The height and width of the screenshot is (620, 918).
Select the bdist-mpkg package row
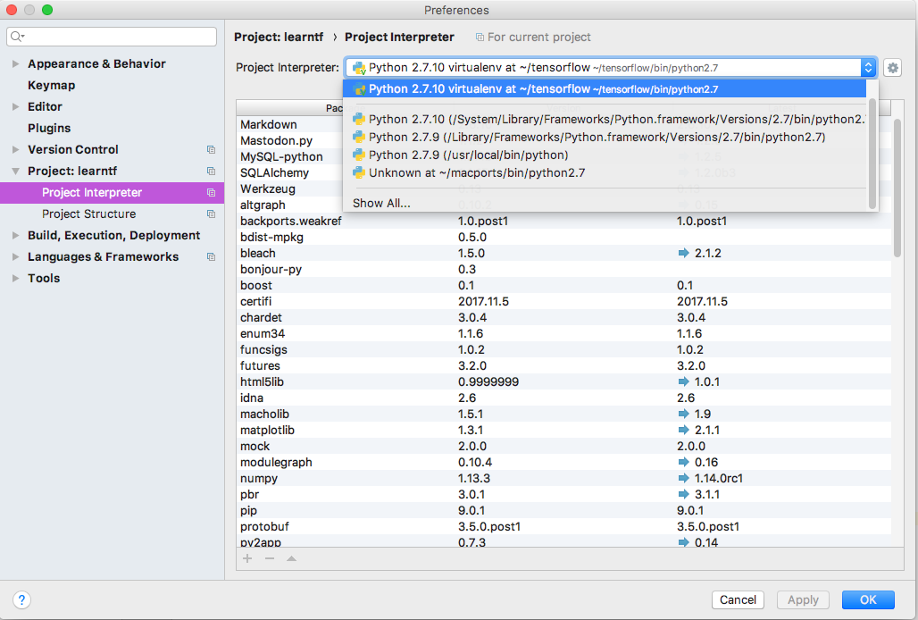click(x=563, y=237)
